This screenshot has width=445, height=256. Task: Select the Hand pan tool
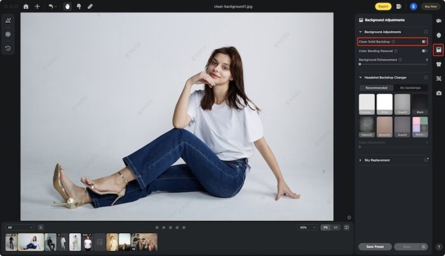67,6
